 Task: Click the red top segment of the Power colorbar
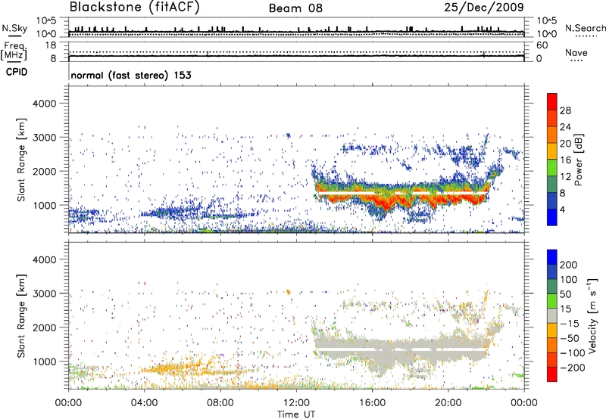click(552, 101)
